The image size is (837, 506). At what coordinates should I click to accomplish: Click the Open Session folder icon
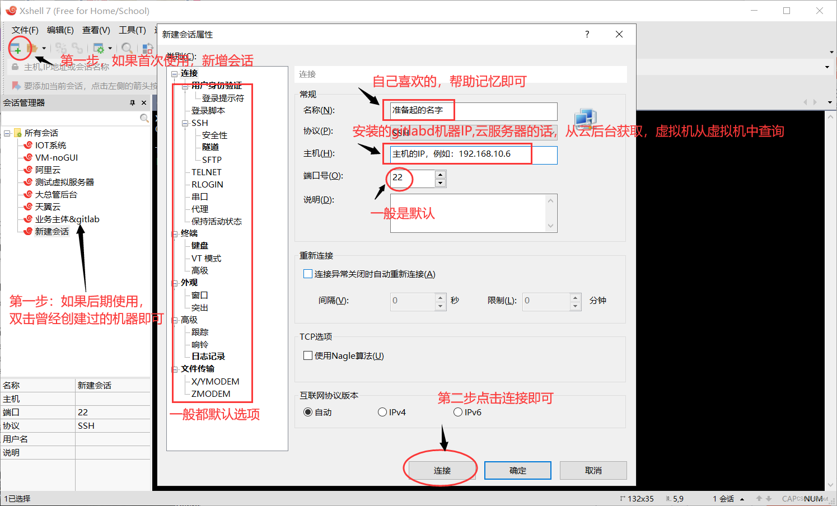tap(32, 48)
